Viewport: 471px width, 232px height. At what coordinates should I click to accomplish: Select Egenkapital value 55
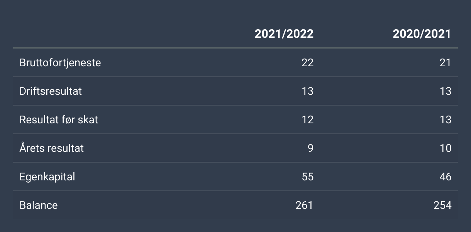307,177
